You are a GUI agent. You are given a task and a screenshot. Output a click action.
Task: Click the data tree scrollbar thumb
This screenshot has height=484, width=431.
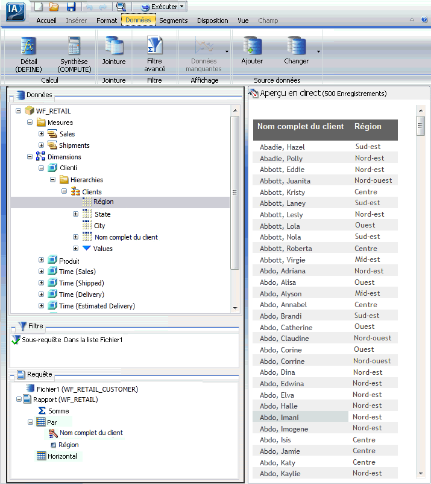[235, 193]
